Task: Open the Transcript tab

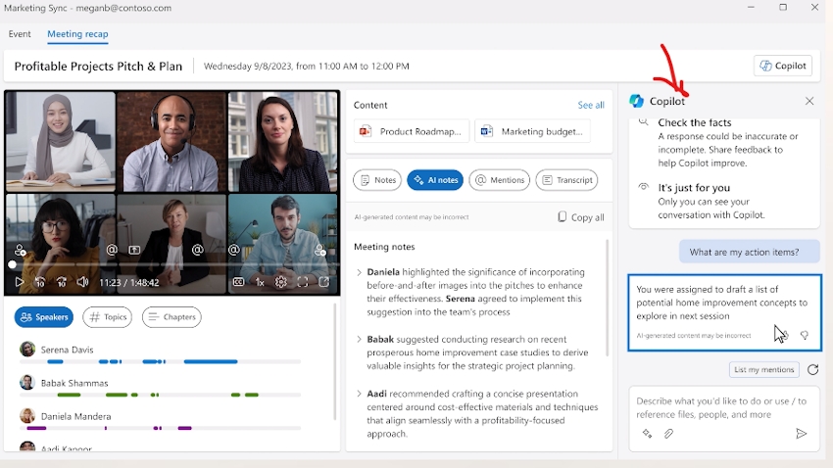Action: (566, 180)
